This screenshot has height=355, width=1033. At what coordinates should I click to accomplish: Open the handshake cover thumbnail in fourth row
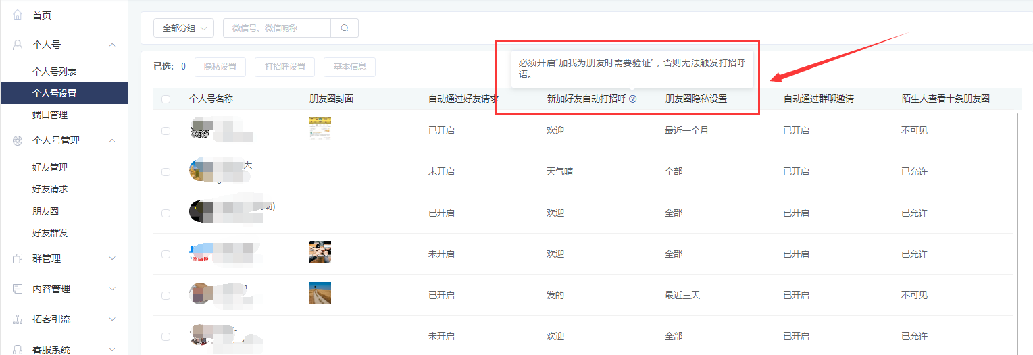click(320, 252)
